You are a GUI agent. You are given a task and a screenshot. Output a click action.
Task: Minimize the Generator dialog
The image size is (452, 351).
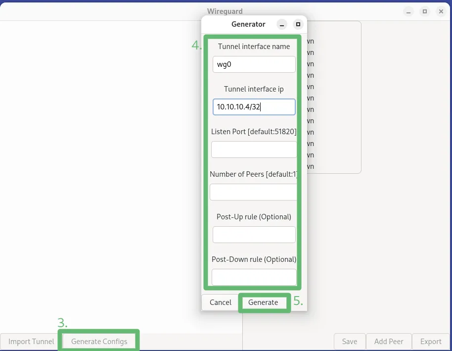(281, 24)
